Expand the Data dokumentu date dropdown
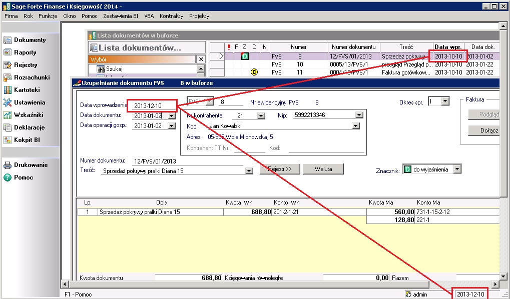This screenshot has width=510, height=299. [171, 115]
